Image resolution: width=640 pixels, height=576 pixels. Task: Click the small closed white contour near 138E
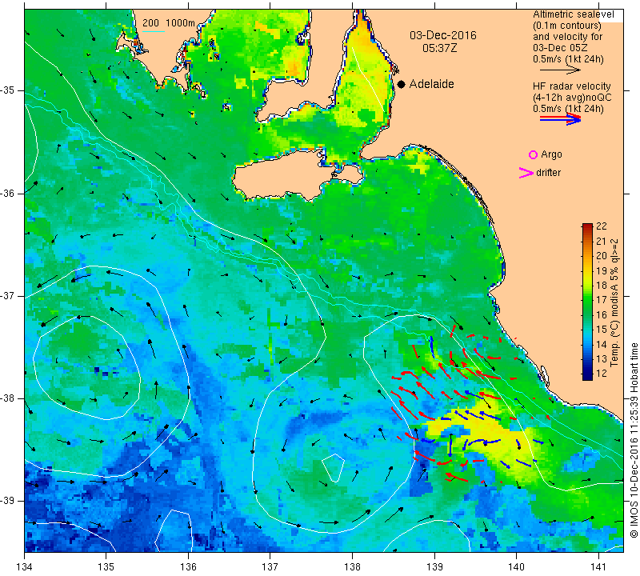[x=333, y=468]
